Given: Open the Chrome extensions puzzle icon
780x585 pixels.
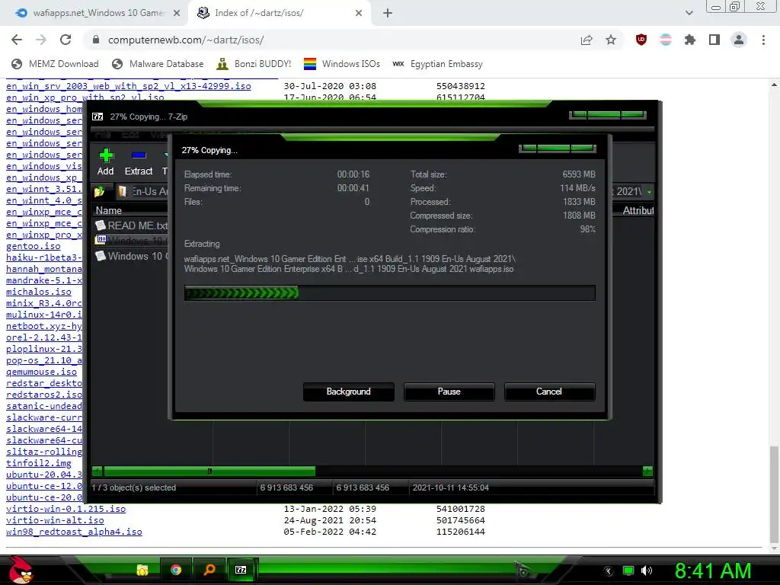Looking at the screenshot, I should [x=690, y=40].
